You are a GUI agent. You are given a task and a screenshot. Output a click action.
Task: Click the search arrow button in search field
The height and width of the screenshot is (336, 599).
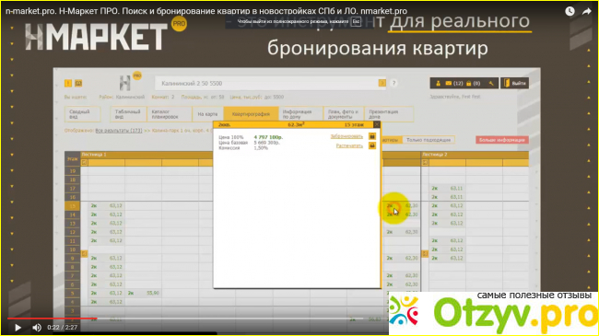click(x=382, y=83)
